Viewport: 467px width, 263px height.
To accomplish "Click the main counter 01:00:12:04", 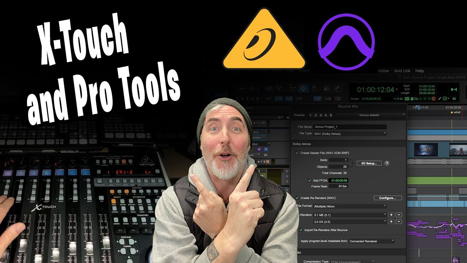I will (x=375, y=89).
